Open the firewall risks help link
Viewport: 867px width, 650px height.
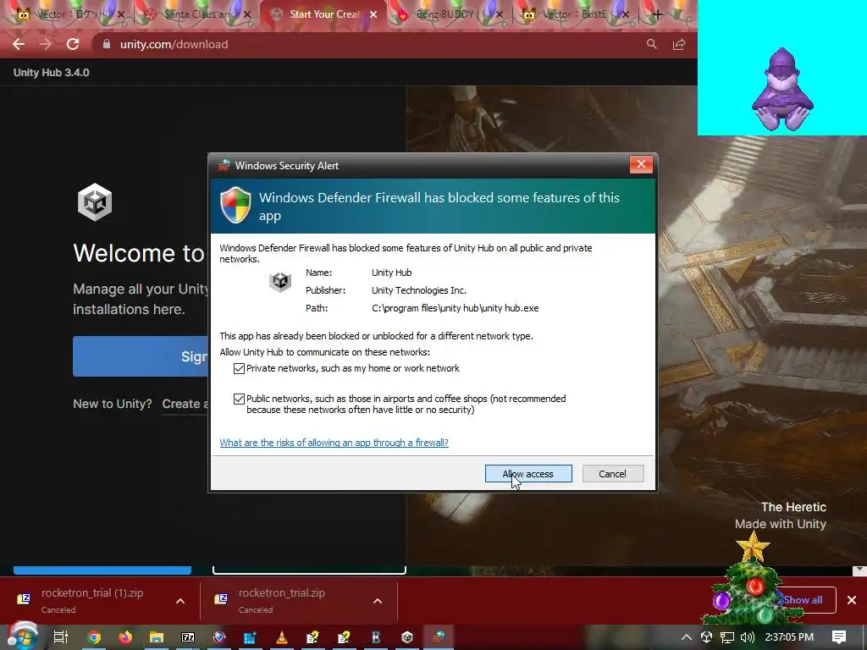pyautogui.click(x=334, y=443)
